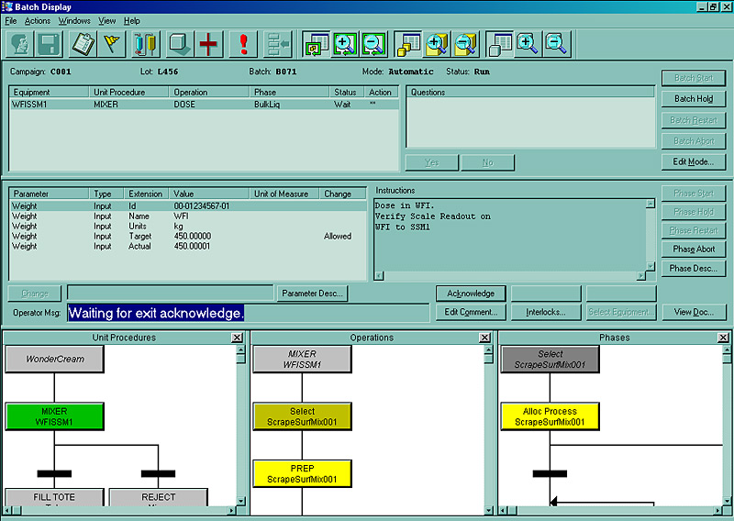Click the red exclamation mark icon
The image size is (734, 521).
pyautogui.click(x=243, y=44)
